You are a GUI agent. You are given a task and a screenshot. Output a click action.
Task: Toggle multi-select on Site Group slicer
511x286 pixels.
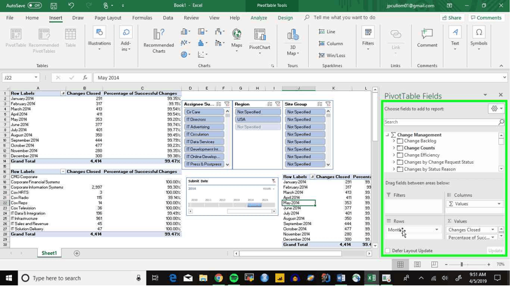320,104
